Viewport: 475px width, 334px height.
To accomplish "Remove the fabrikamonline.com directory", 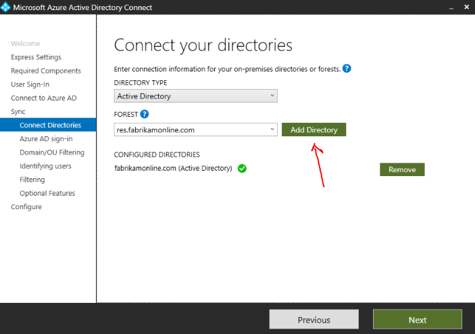I will tap(402, 169).
